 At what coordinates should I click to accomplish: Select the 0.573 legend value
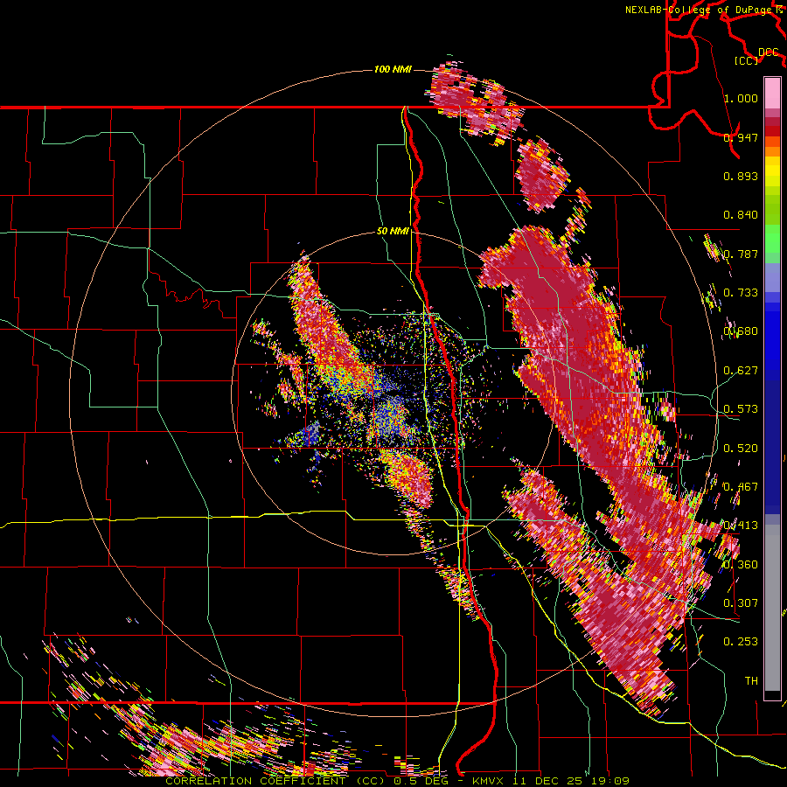[x=741, y=409]
